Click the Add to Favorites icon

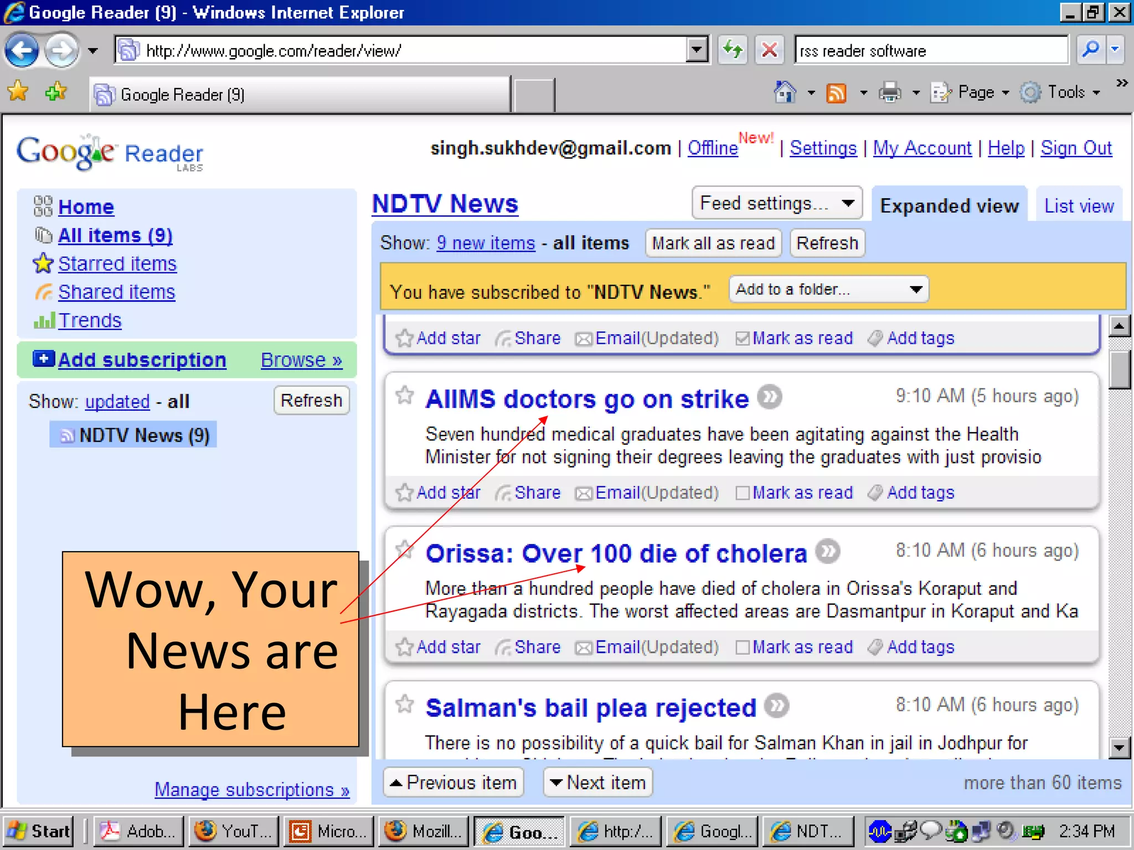(x=55, y=91)
